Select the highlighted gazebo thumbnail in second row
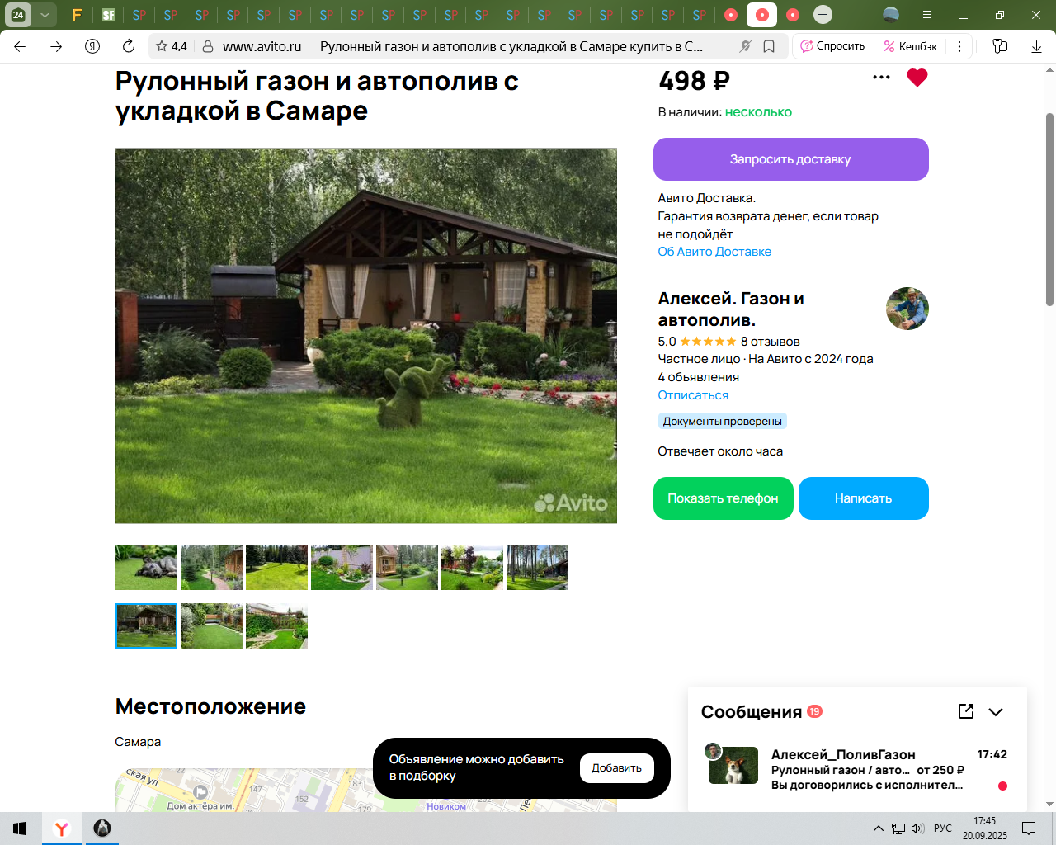Screen dimensions: 1056x845 [x=146, y=625]
